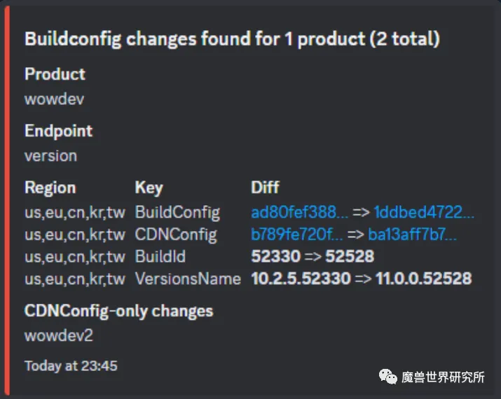Click the old version 10.2.5.52330
The height and width of the screenshot is (399, 501).
301,279
